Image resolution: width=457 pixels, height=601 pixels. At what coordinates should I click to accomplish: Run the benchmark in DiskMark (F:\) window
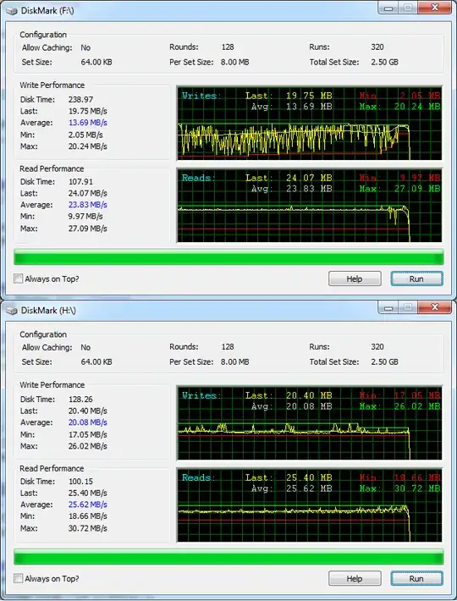[416, 278]
